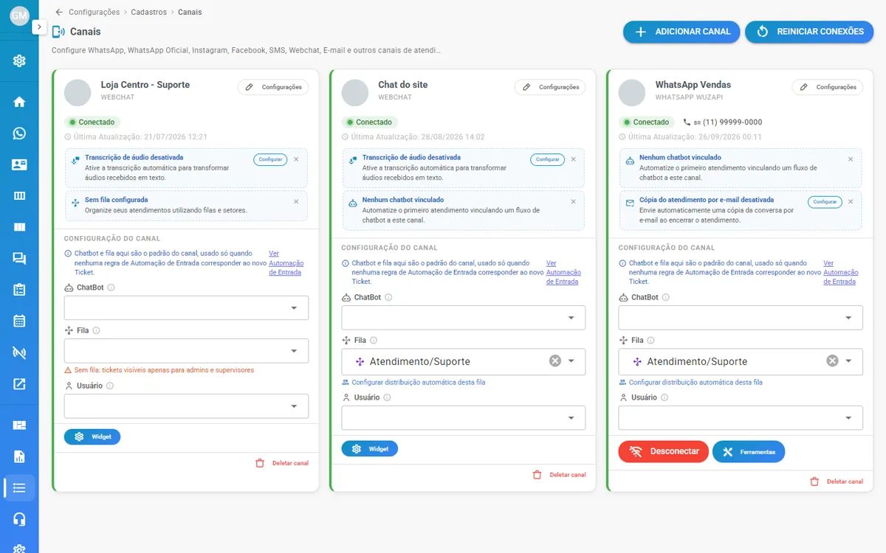Dismiss transcription notice on Chat do site card
This screenshot has height=553, width=886.
click(x=573, y=159)
